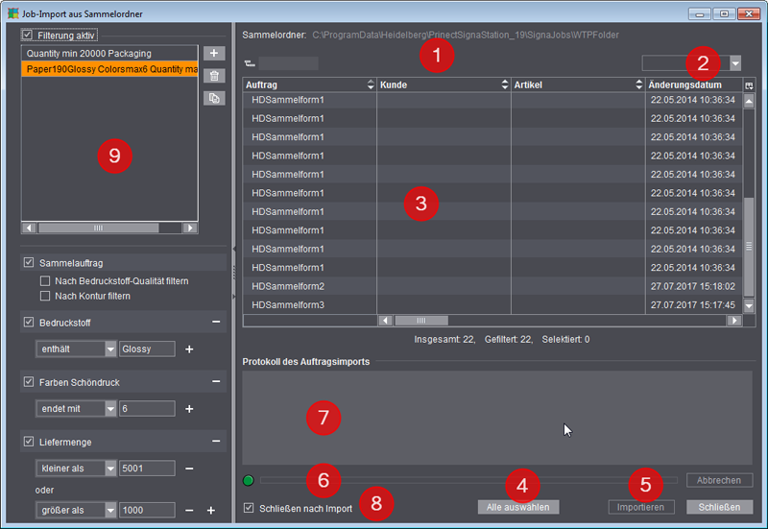768x529 pixels.
Task: Click the sort arrows of the Kunde column
Action: [x=505, y=84]
